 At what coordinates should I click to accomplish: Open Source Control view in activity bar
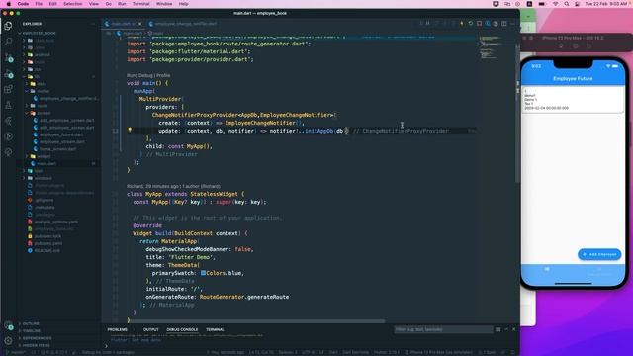click(x=8, y=57)
